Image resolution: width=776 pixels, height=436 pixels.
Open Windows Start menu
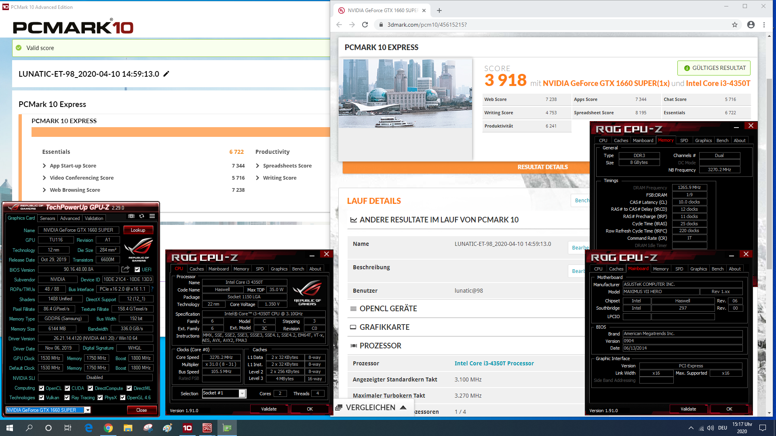pyautogui.click(x=10, y=428)
